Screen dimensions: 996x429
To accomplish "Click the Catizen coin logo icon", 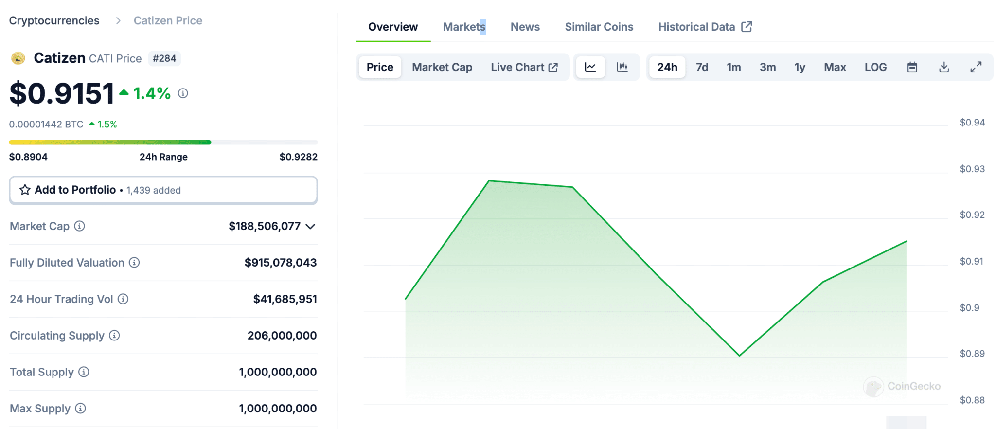I will [x=18, y=58].
